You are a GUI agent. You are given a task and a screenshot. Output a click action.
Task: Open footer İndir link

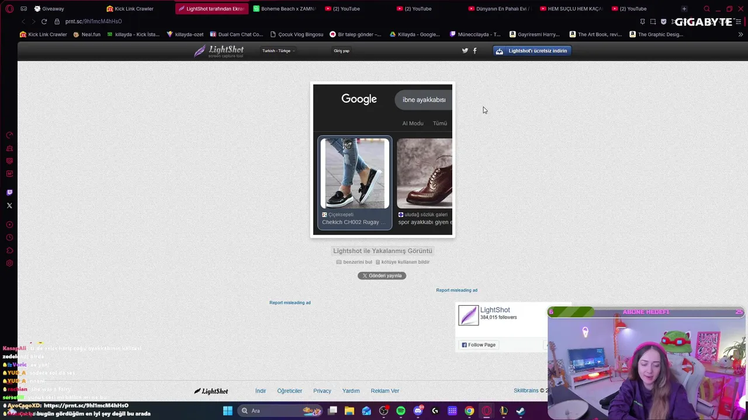point(261,391)
